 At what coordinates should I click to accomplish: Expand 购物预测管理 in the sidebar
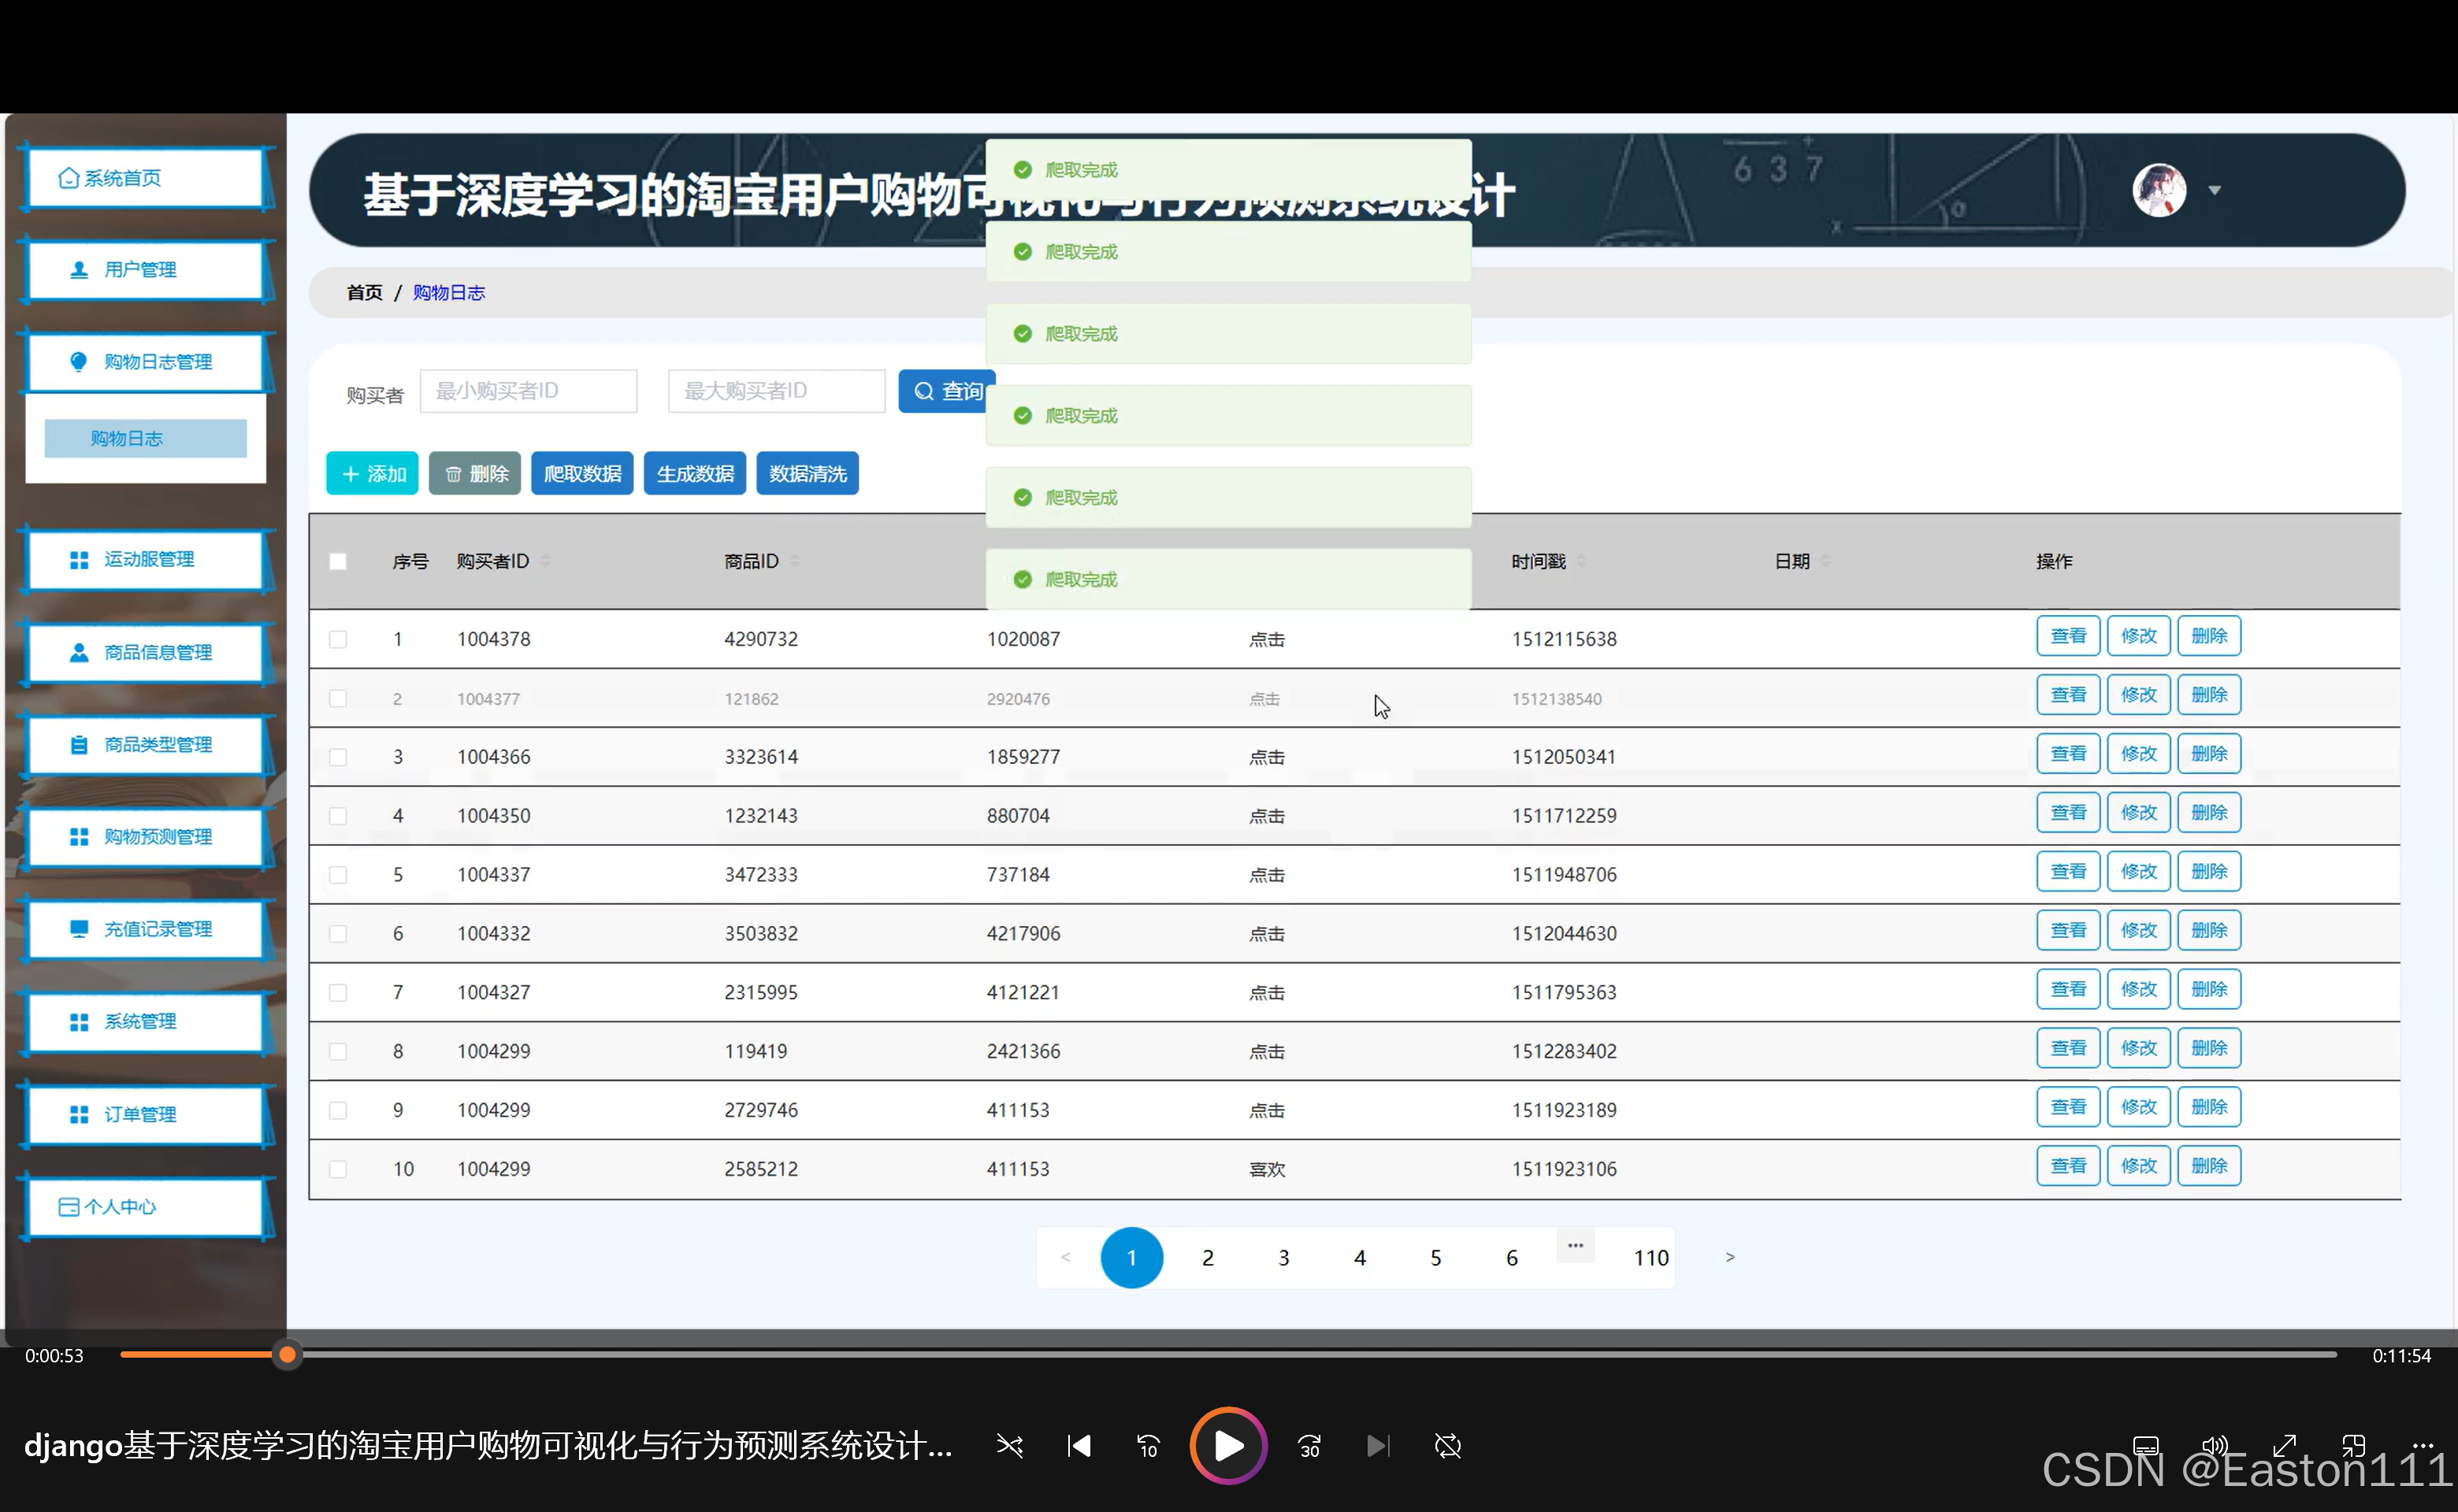pyautogui.click(x=146, y=836)
